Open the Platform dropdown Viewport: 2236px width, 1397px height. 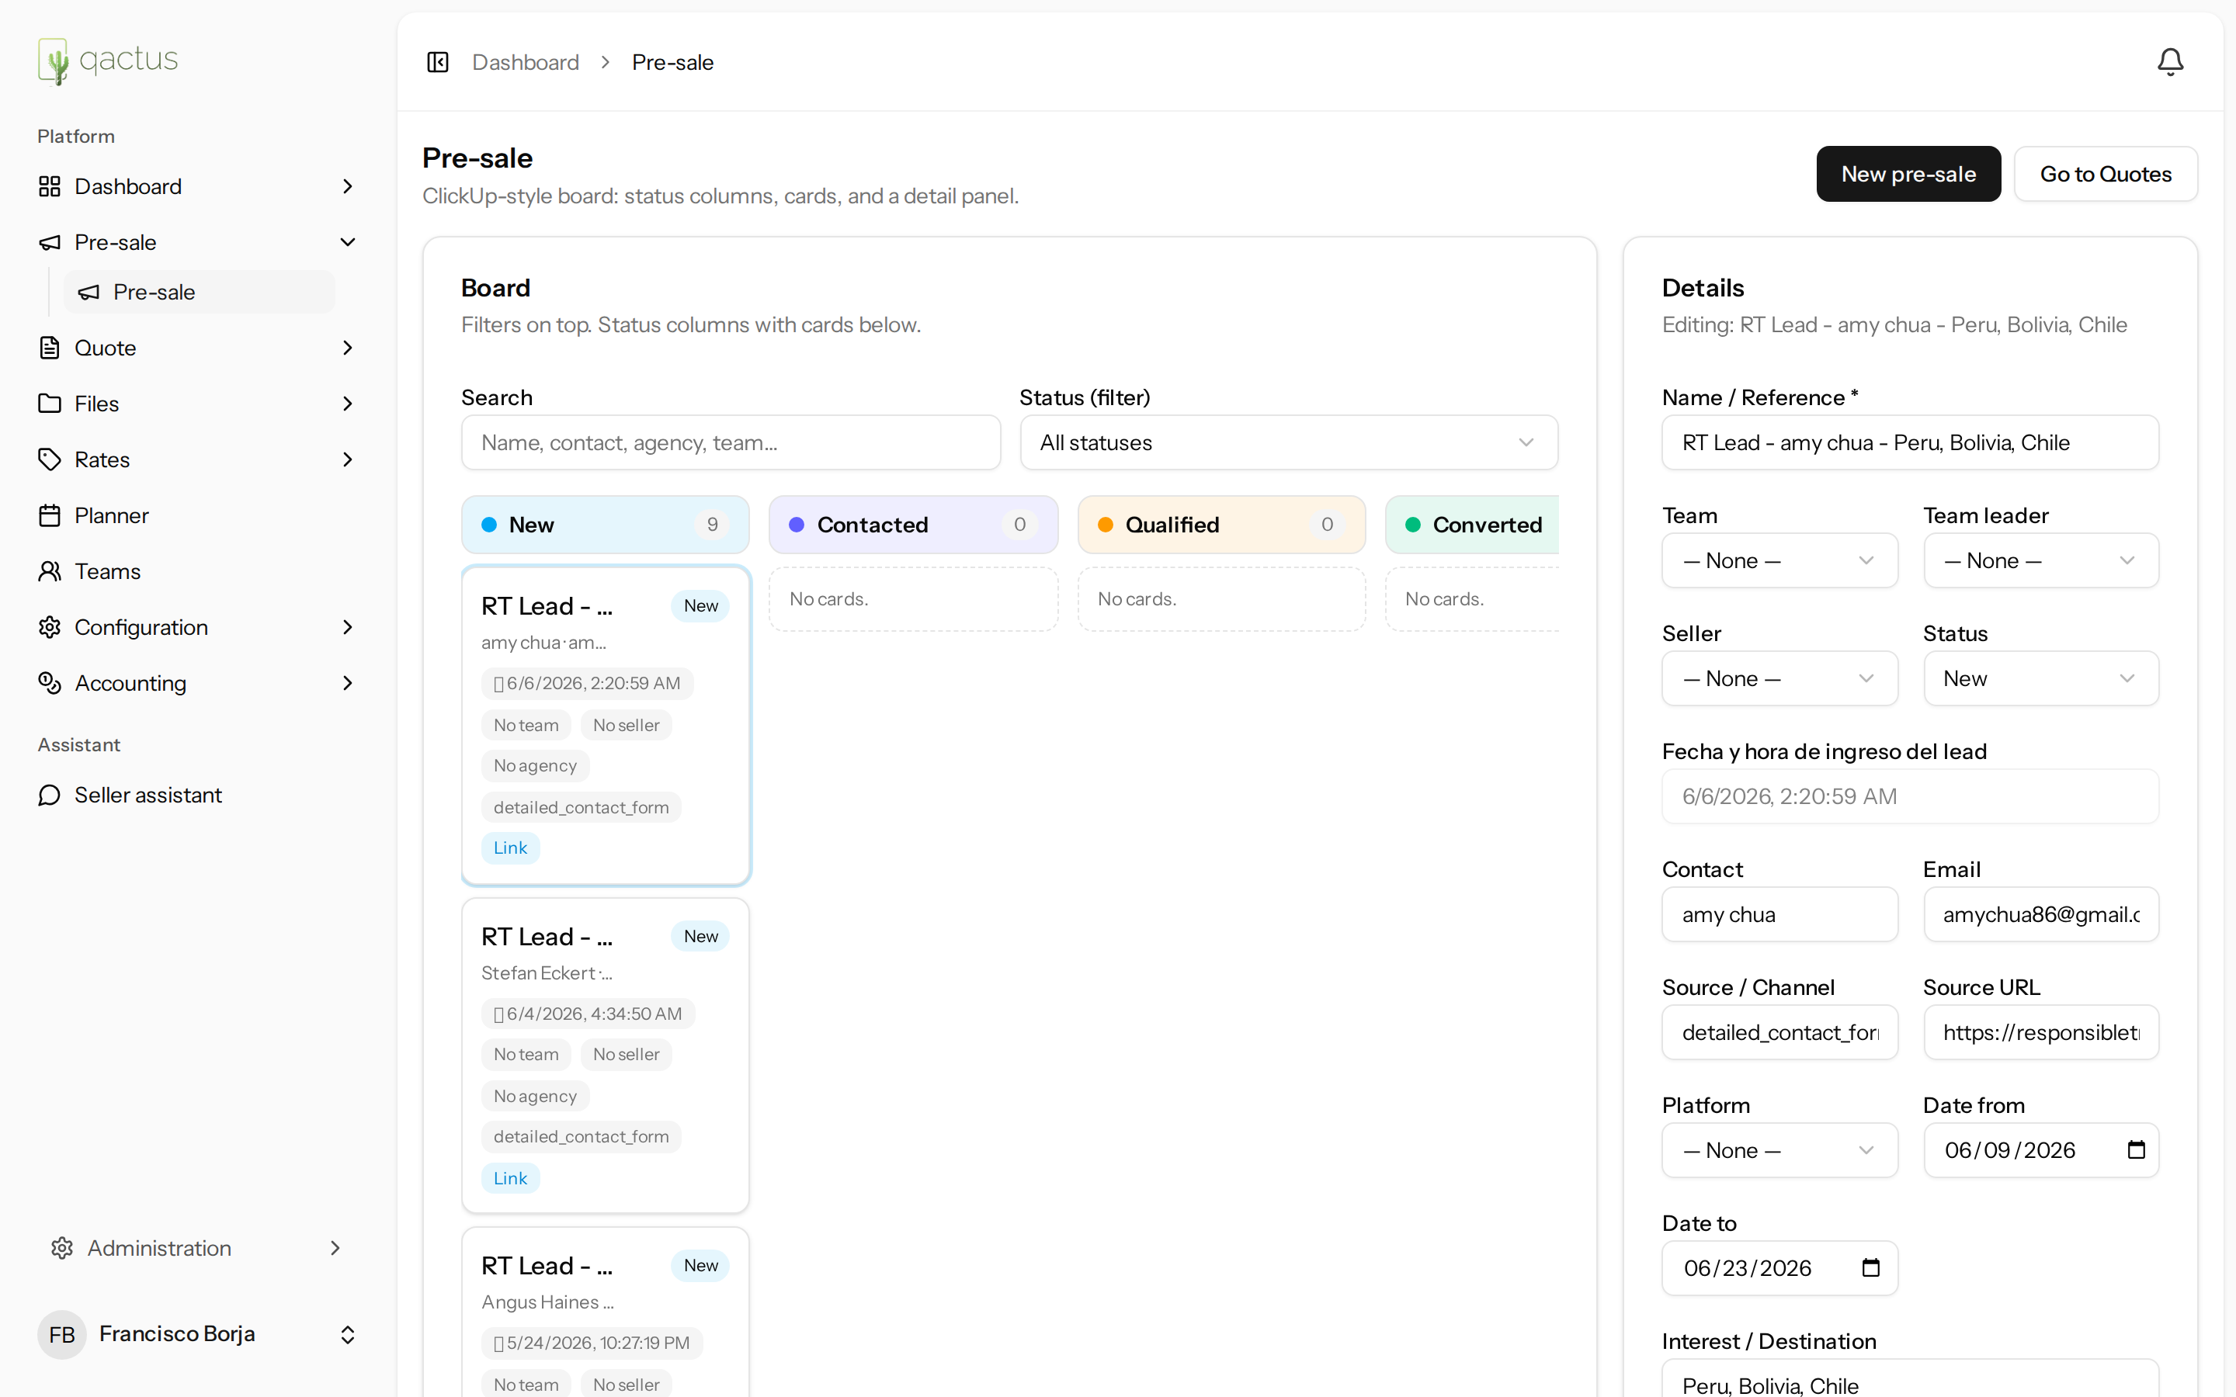(x=1779, y=1150)
